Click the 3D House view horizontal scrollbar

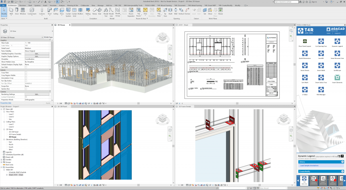139,103
